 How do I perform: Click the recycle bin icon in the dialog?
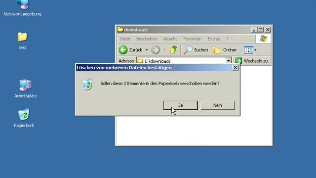88,84
